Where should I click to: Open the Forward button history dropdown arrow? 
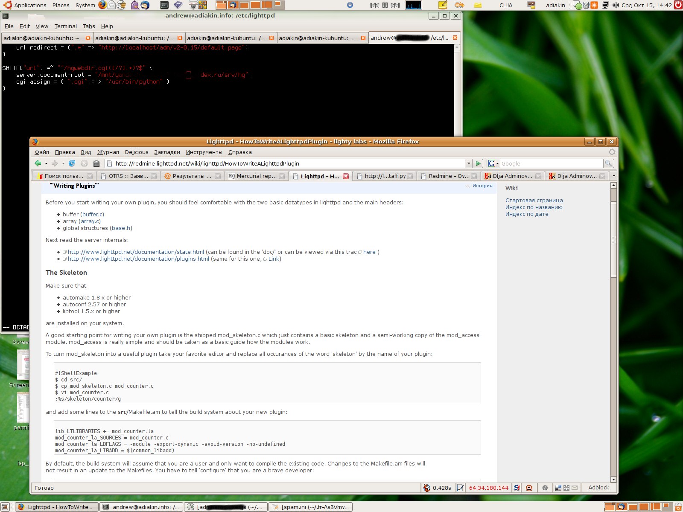click(x=63, y=163)
